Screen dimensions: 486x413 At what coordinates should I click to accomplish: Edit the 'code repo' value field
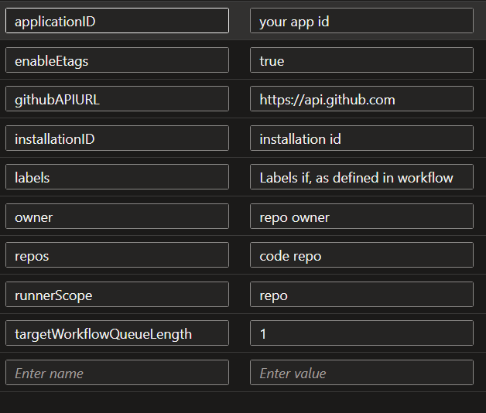[x=361, y=255]
